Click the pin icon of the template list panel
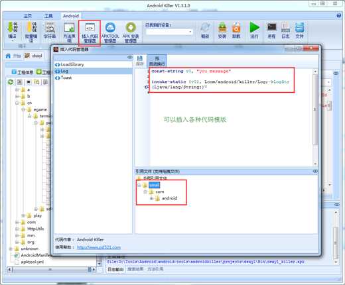This screenshot has width=345, height=285. pyautogui.click(x=130, y=57)
